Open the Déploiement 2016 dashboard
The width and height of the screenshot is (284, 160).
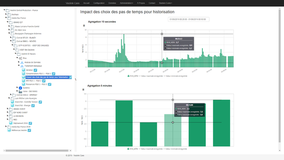click(20, 123)
